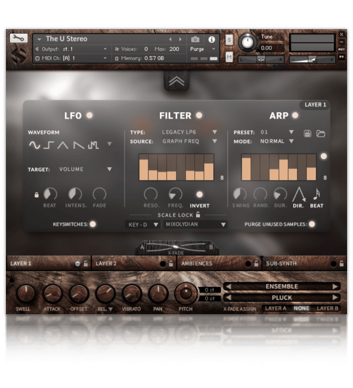Click the LFO beat lock icon
Image resolution: width=353 pixels, height=388 pixels.
coord(37,195)
